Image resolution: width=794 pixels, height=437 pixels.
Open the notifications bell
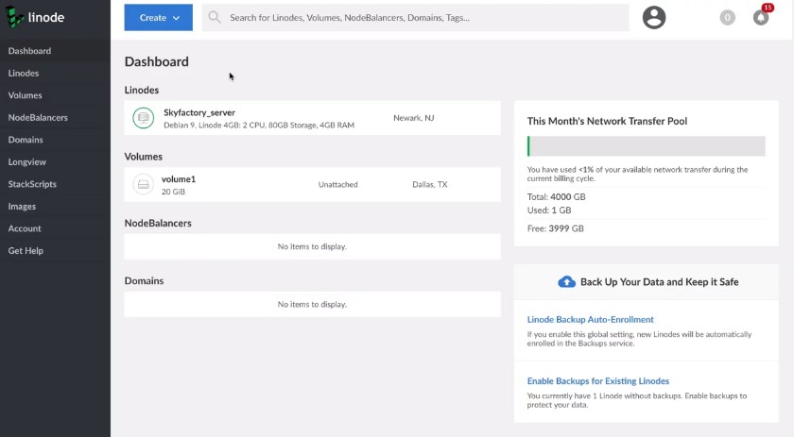pos(761,18)
